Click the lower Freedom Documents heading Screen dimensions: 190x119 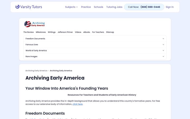pyautogui.click(x=45, y=113)
